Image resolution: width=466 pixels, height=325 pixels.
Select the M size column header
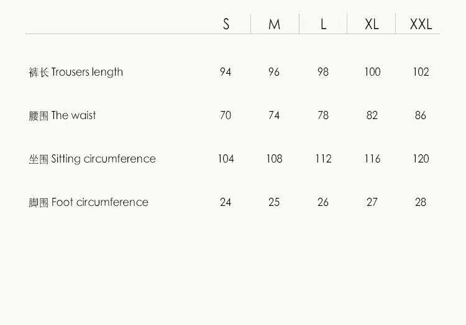tap(275, 24)
